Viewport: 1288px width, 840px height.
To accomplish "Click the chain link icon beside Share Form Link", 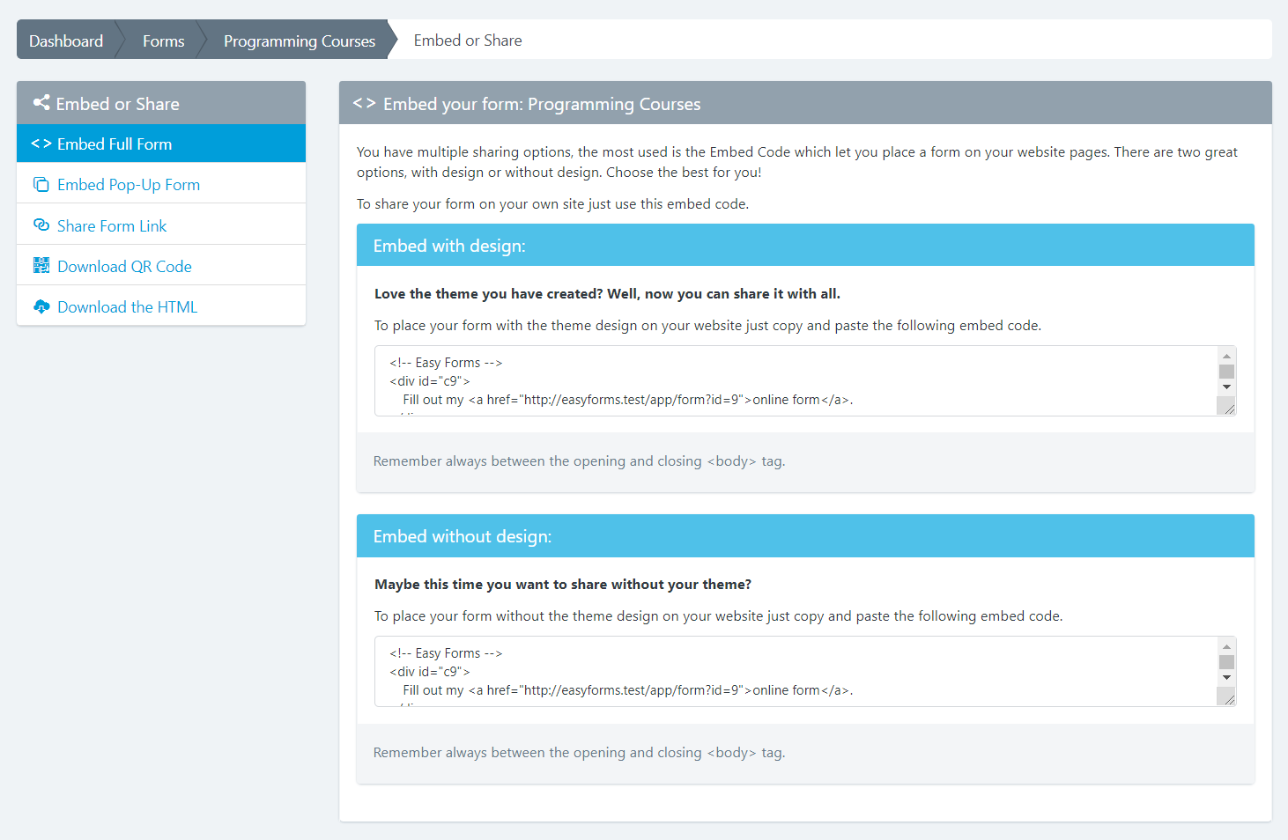I will [x=41, y=225].
